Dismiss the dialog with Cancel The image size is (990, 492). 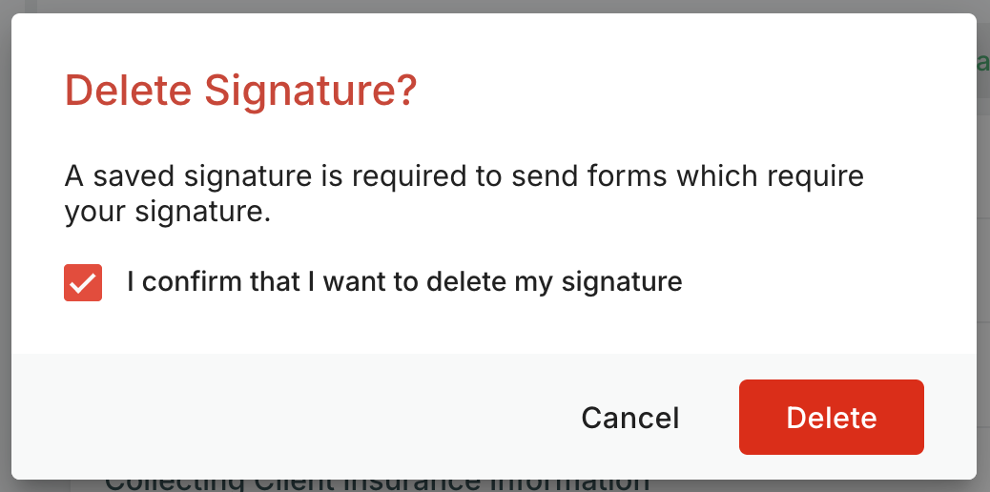click(x=629, y=418)
